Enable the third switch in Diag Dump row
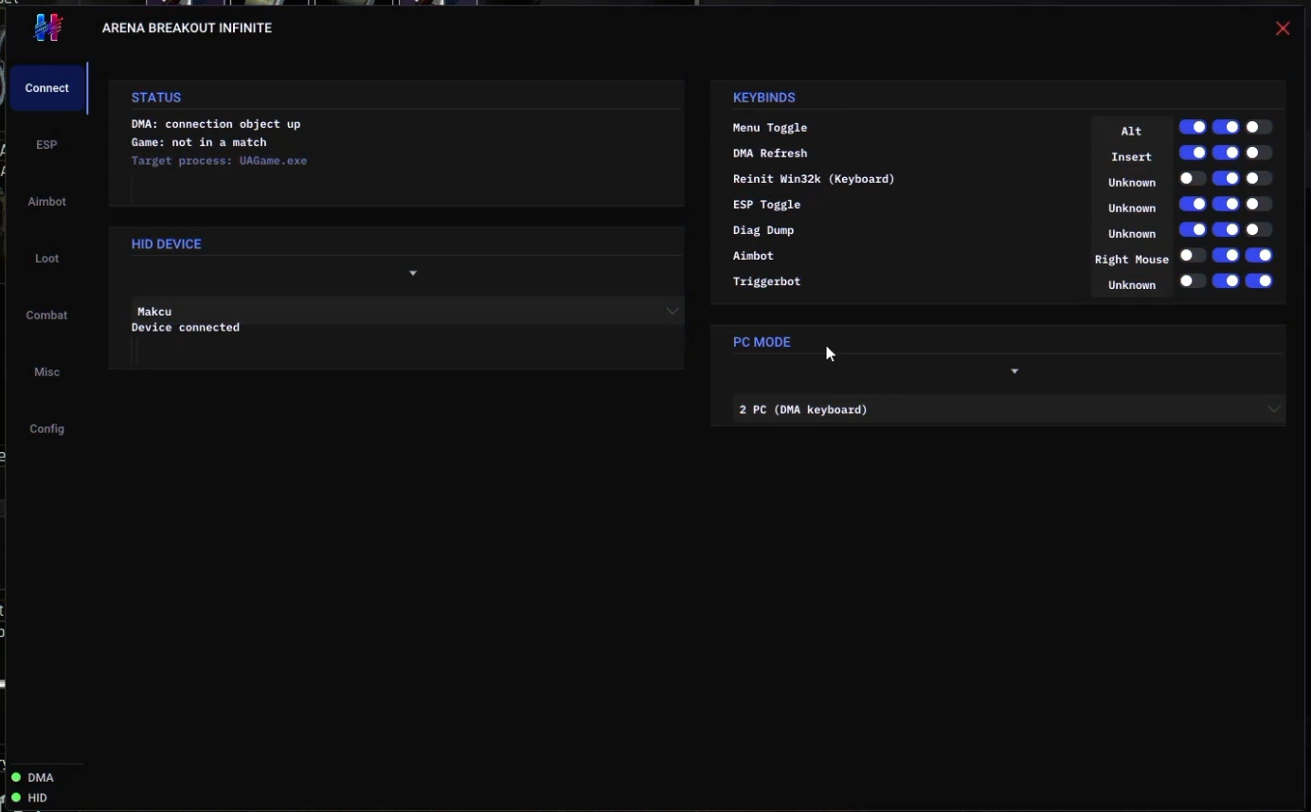 point(1259,229)
